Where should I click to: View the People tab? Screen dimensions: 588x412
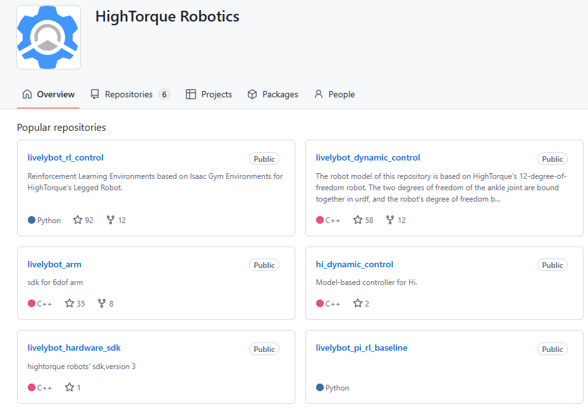pos(334,94)
